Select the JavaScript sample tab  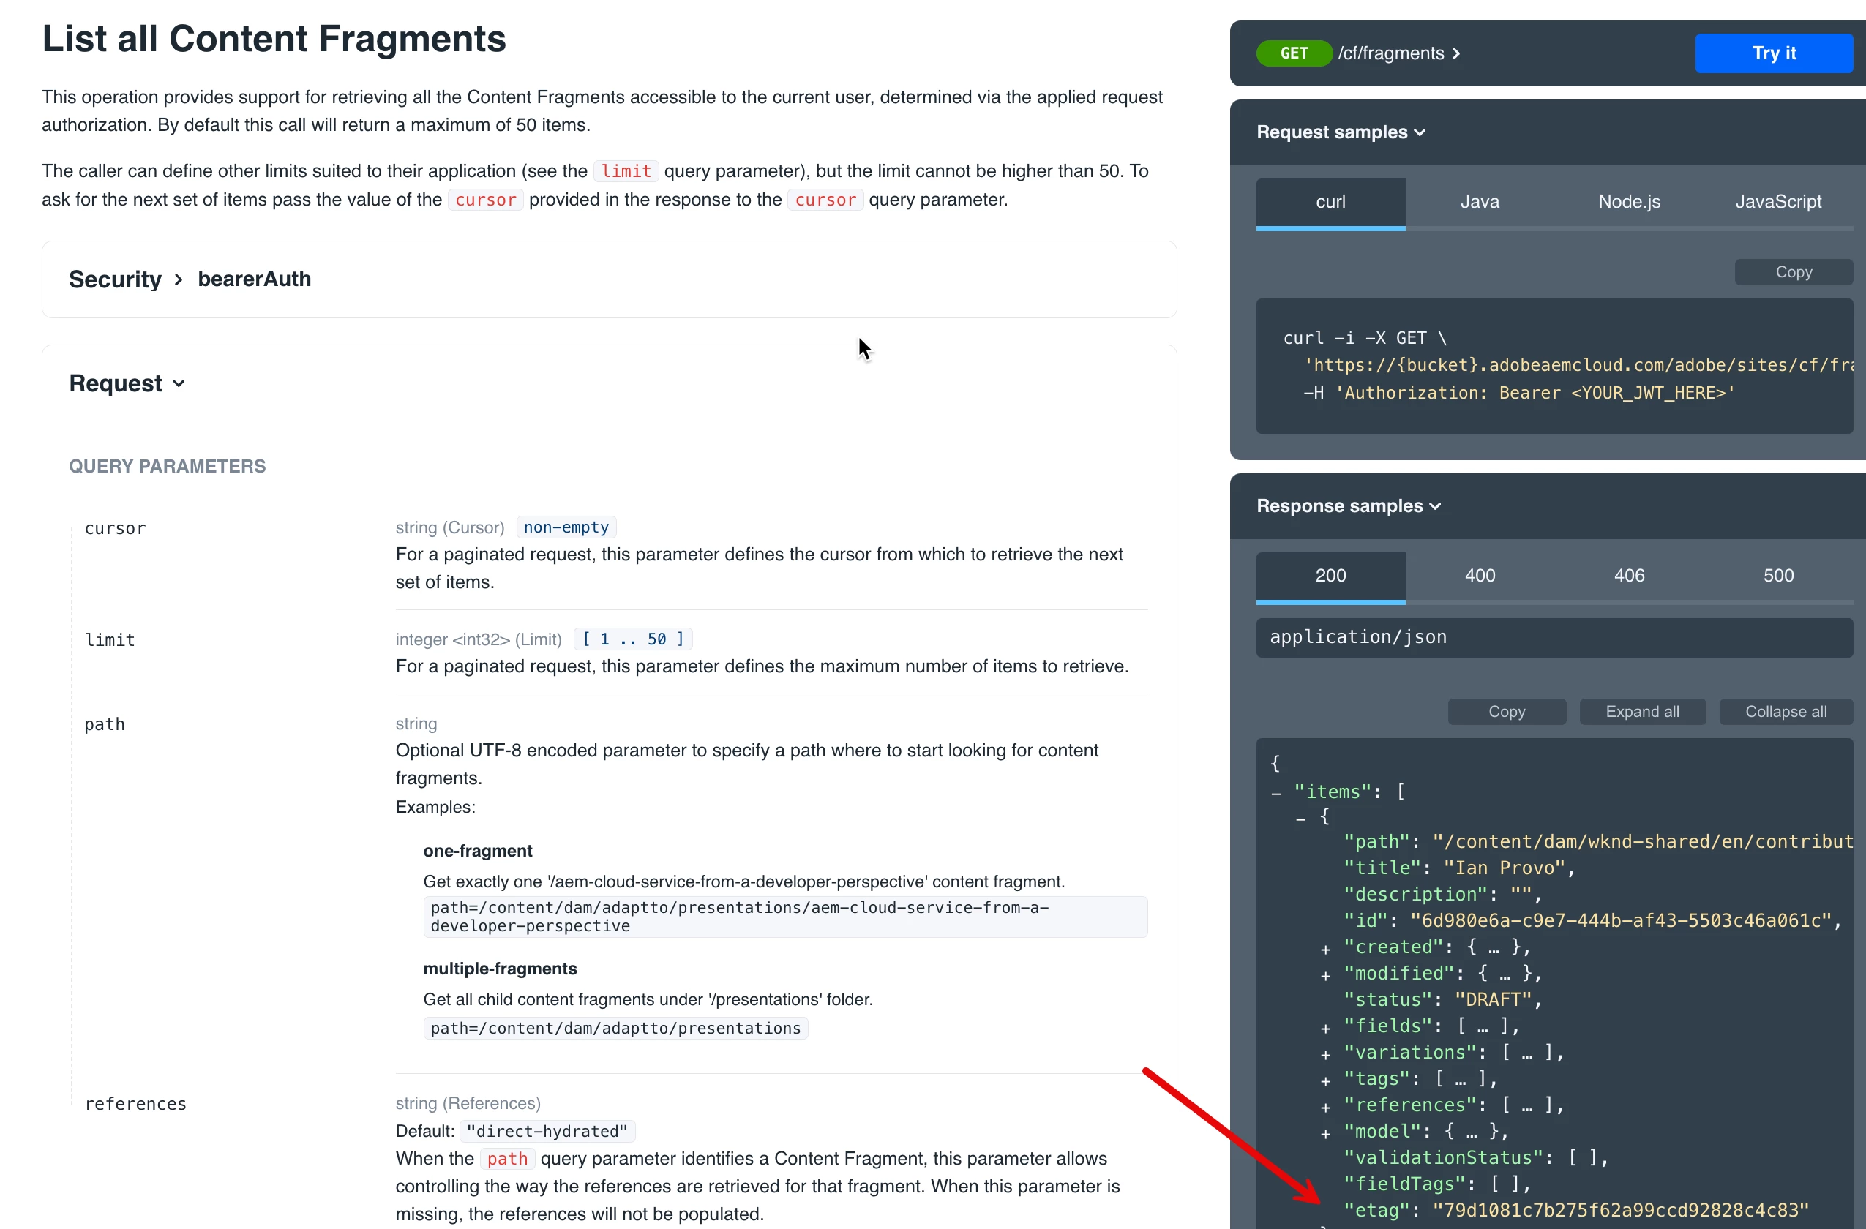1777,202
